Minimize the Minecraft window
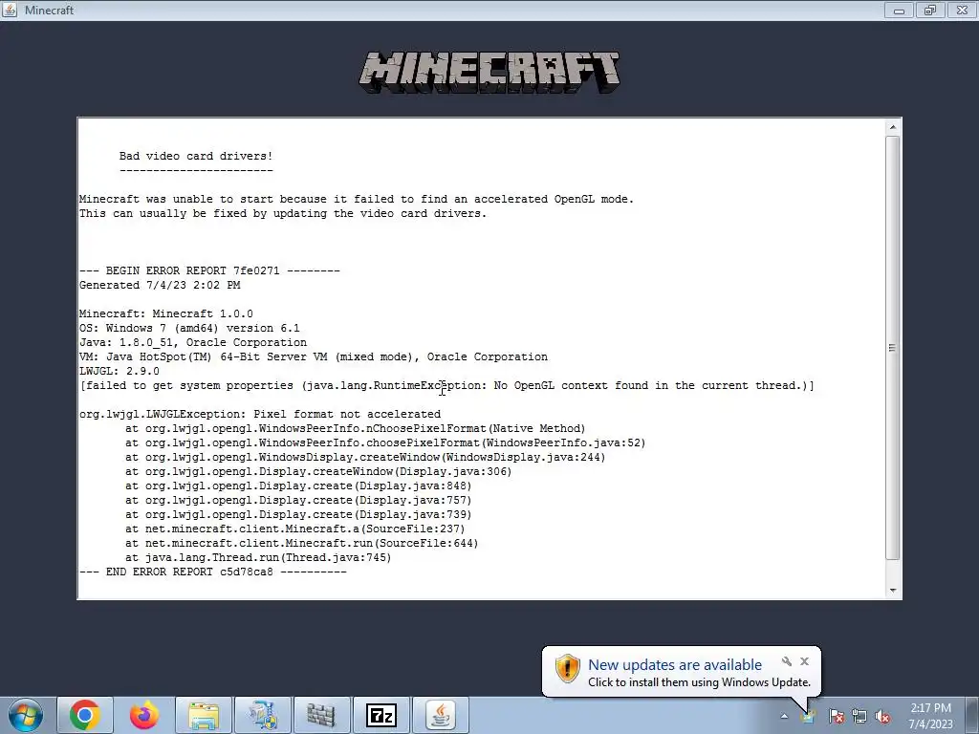The height and width of the screenshot is (734, 979). 899,10
